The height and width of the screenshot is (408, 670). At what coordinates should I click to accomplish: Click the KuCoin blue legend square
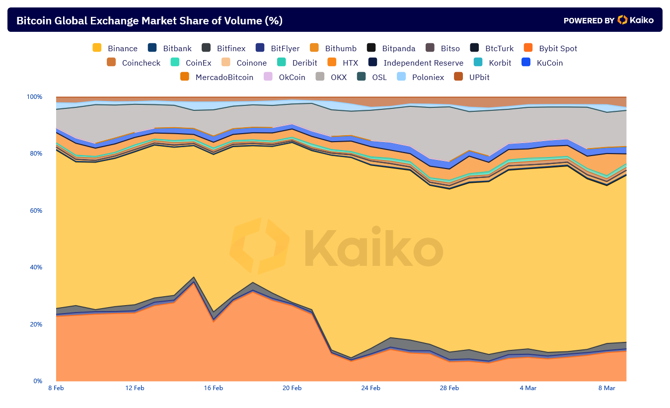click(x=526, y=62)
